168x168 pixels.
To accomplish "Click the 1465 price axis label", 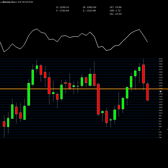I will [x=161, y=64].
